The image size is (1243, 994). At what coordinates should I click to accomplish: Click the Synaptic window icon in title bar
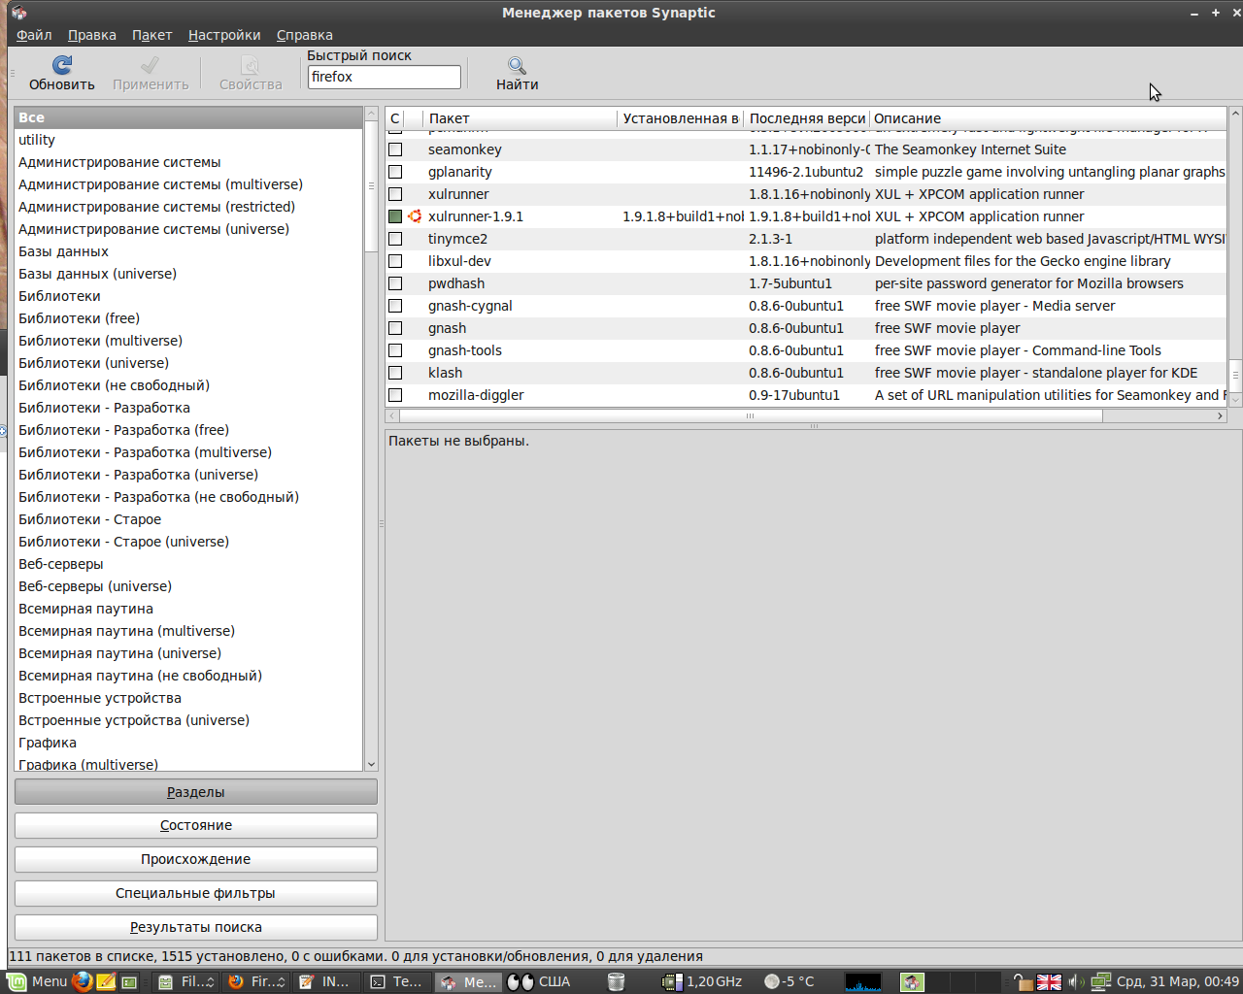[18, 13]
